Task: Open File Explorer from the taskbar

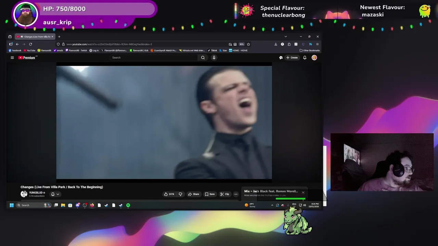Action: pyautogui.click(x=63, y=205)
